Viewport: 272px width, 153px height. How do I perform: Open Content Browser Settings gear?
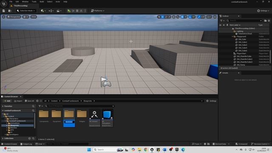point(211,101)
